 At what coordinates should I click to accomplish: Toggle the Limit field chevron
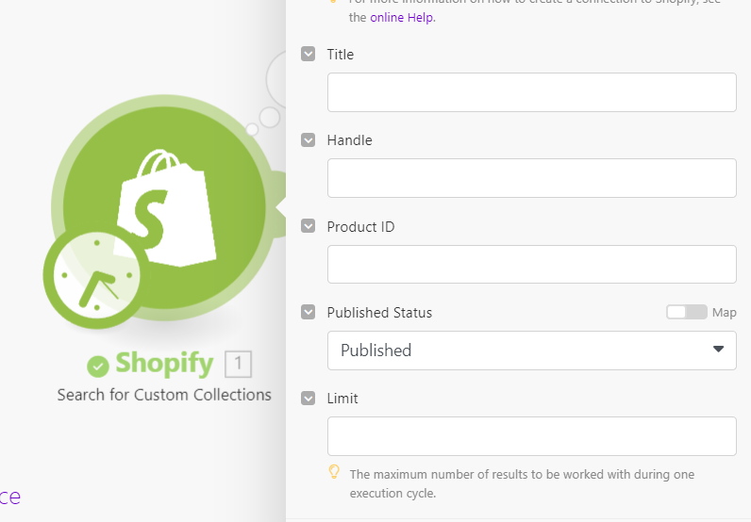308,399
